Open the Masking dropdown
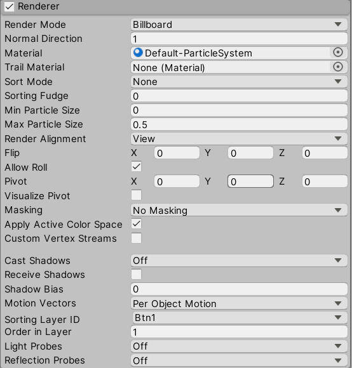 point(239,210)
